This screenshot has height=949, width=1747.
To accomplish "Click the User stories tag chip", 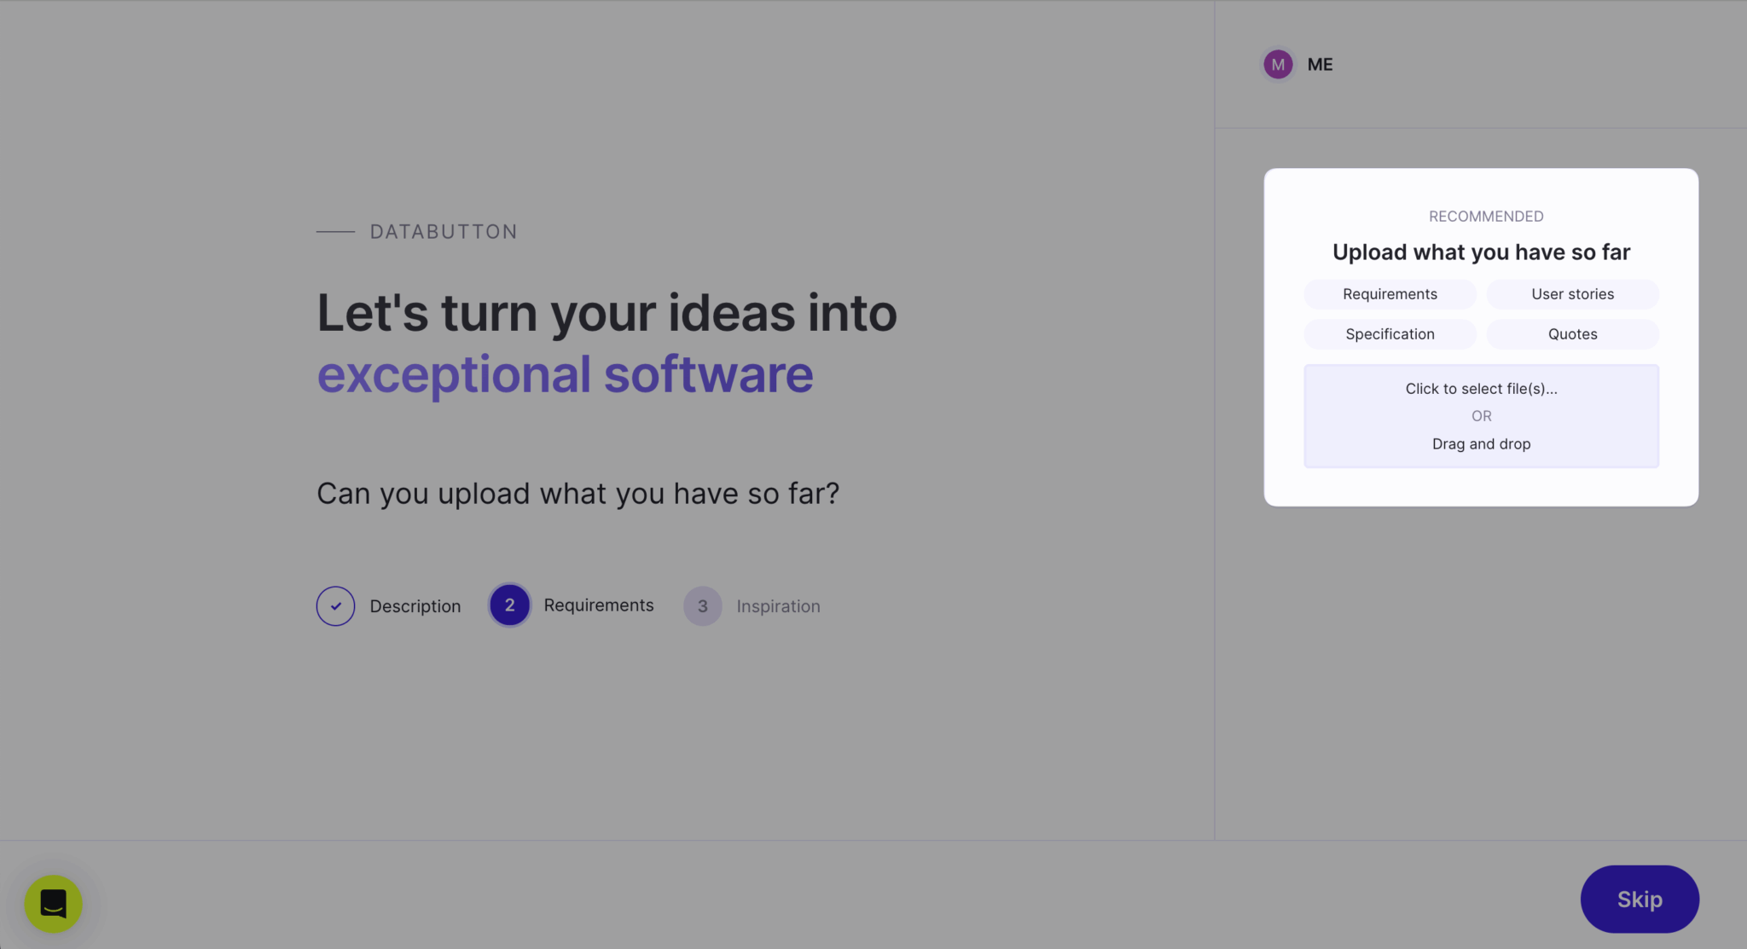I will point(1572,294).
